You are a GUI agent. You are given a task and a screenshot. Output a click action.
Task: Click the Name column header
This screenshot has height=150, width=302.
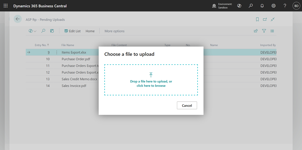(x=214, y=45)
